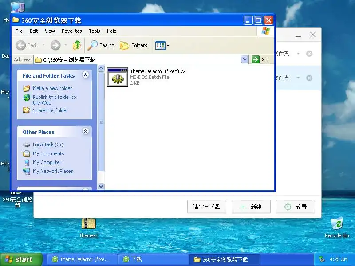
Task: Click the task pane scroll up arrow
Action: 101,68
